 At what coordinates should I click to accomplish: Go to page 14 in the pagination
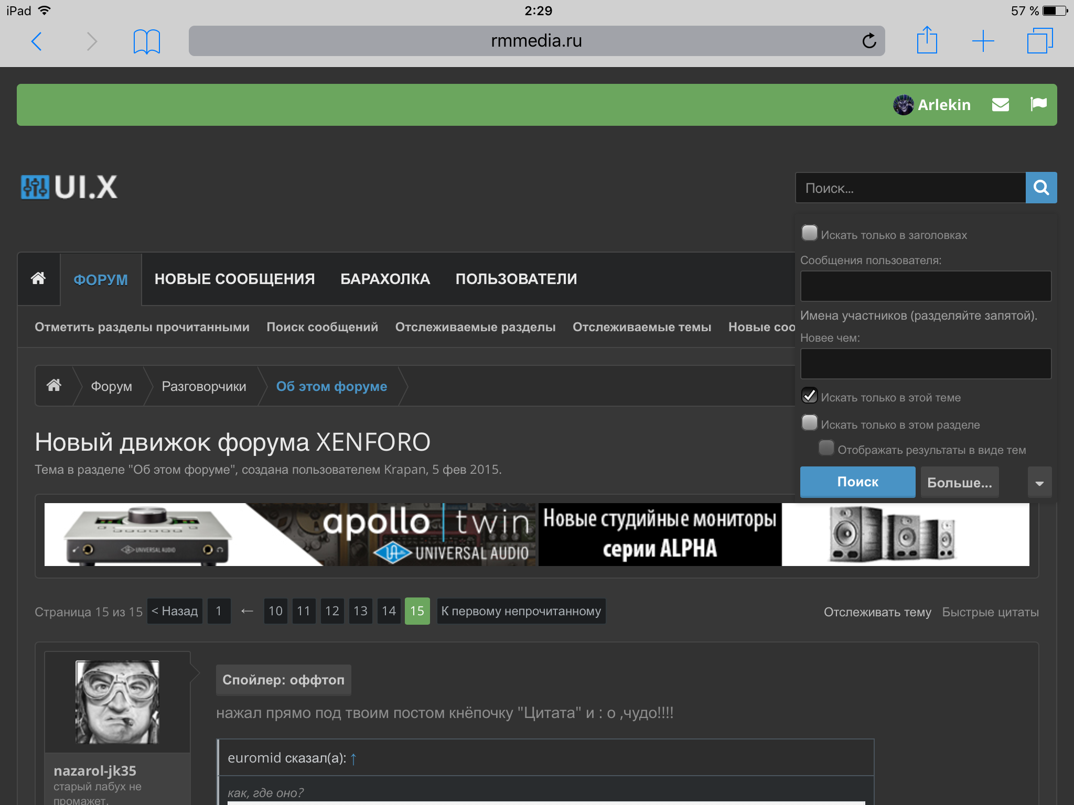389,611
